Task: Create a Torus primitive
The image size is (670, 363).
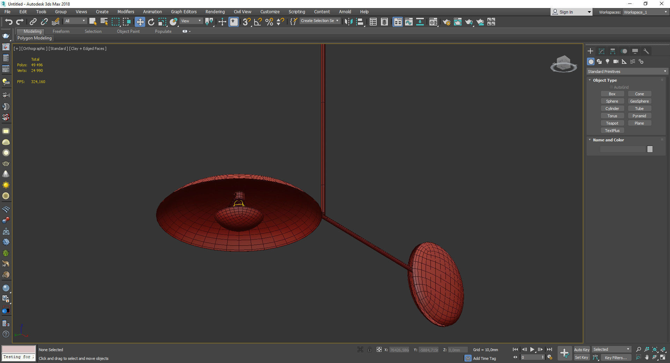Action: point(612,116)
